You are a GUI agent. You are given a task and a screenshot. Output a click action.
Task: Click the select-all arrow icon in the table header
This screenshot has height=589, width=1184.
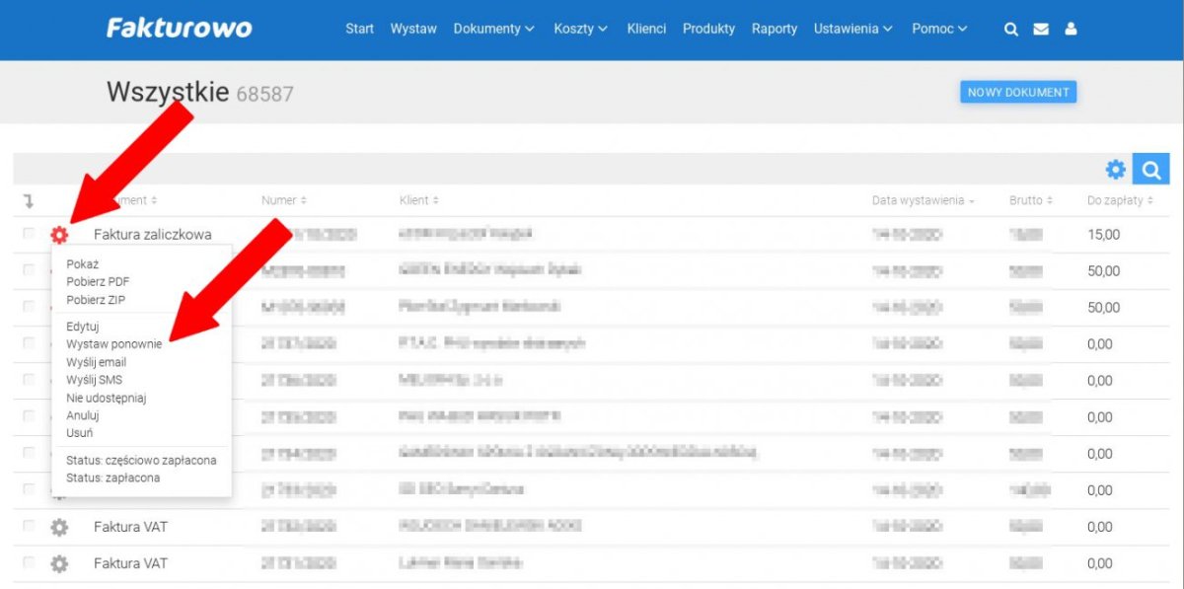point(29,200)
